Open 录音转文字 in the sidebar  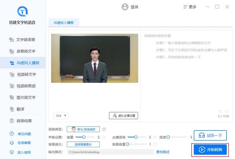coord(23,51)
